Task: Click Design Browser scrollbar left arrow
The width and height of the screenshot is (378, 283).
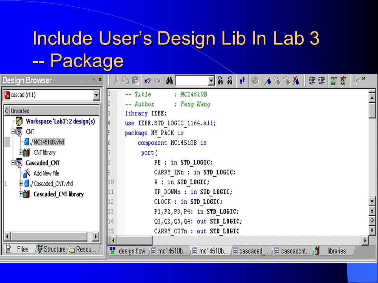Action: click(x=7, y=236)
